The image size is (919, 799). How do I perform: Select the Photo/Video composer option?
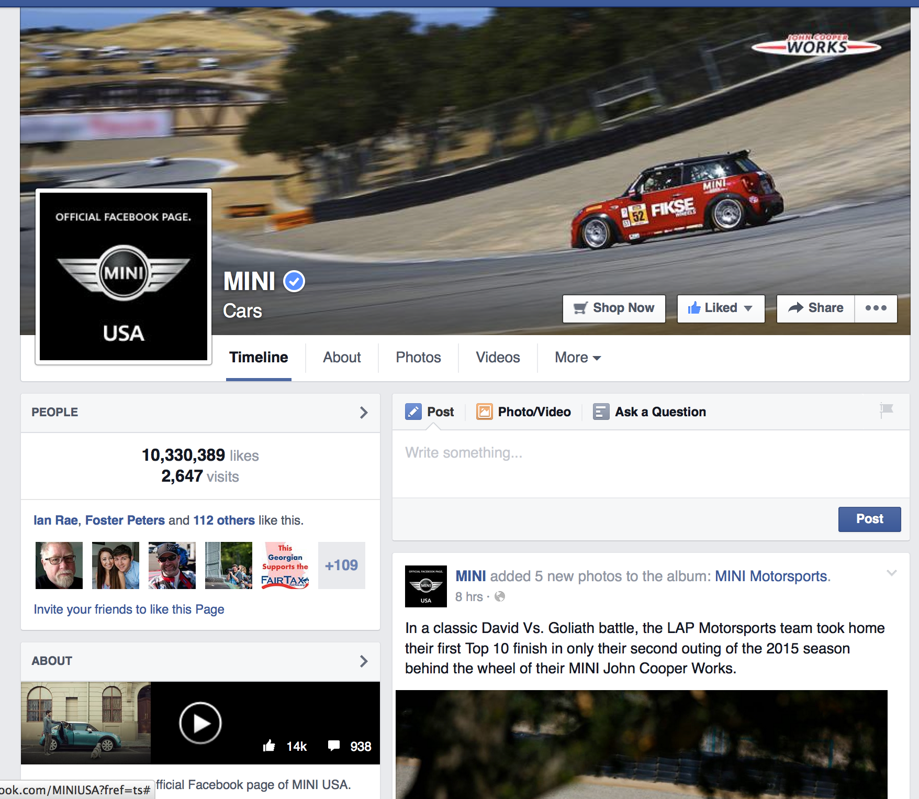[x=523, y=412]
